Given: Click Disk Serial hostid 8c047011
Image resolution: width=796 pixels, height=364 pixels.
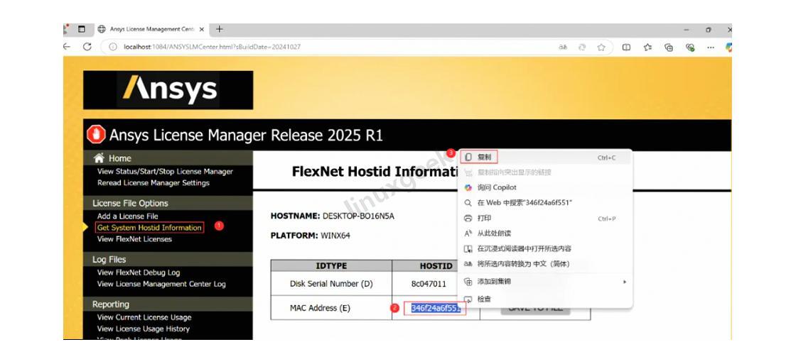Looking at the screenshot, I should [429, 284].
